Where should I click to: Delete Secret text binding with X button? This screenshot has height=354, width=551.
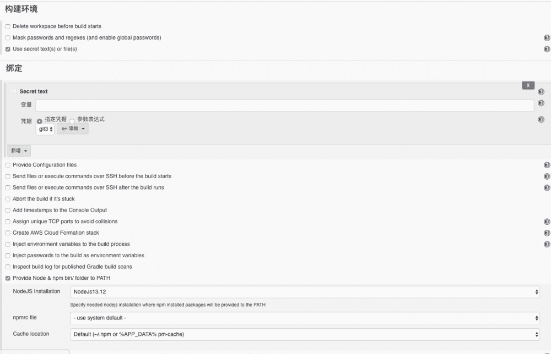pos(528,86)
